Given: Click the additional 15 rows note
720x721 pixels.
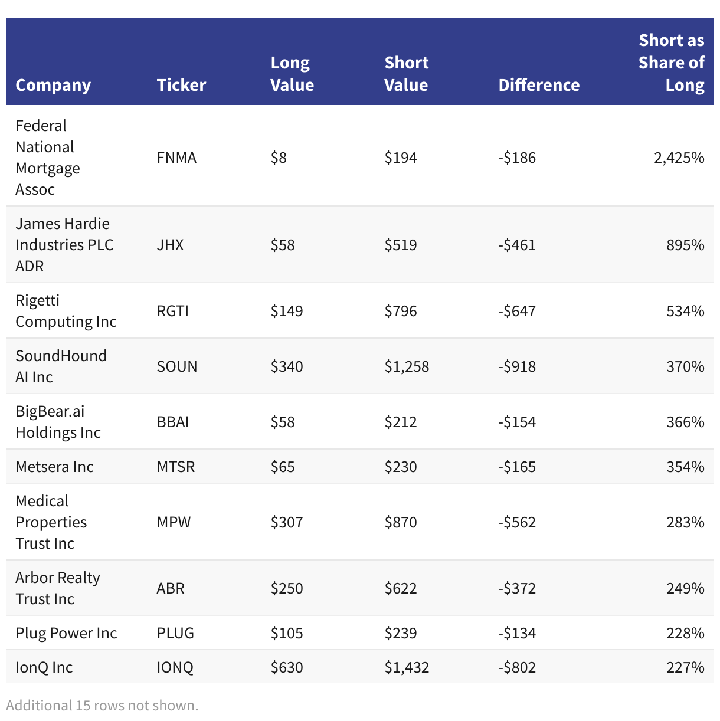Looking at the screenshot, I should coord(102,706).
